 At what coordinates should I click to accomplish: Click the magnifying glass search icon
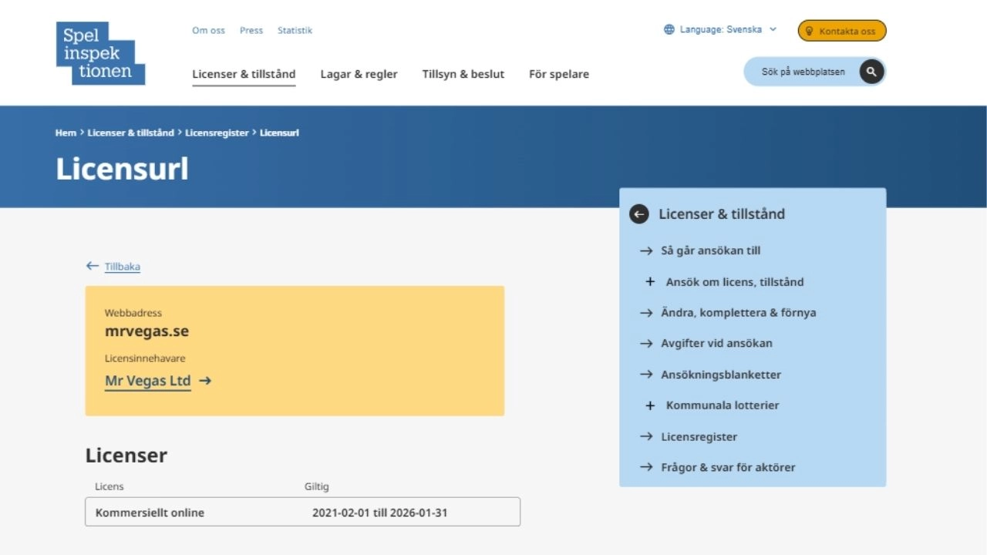871,72
